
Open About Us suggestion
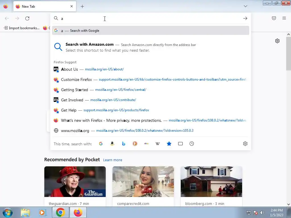pyautogui.click(x=151, y=69)
